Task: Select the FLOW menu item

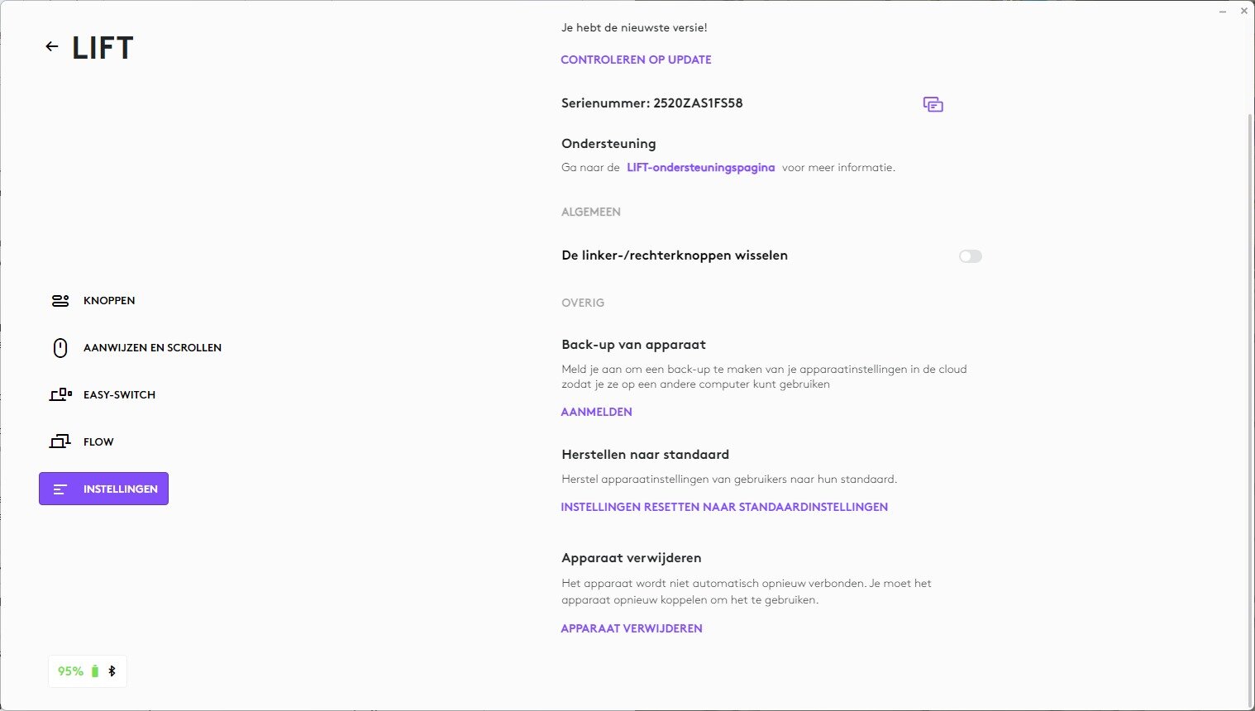Action: 98,442
